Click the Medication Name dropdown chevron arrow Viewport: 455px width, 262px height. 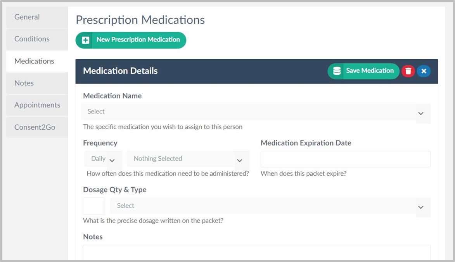point(421,113)
